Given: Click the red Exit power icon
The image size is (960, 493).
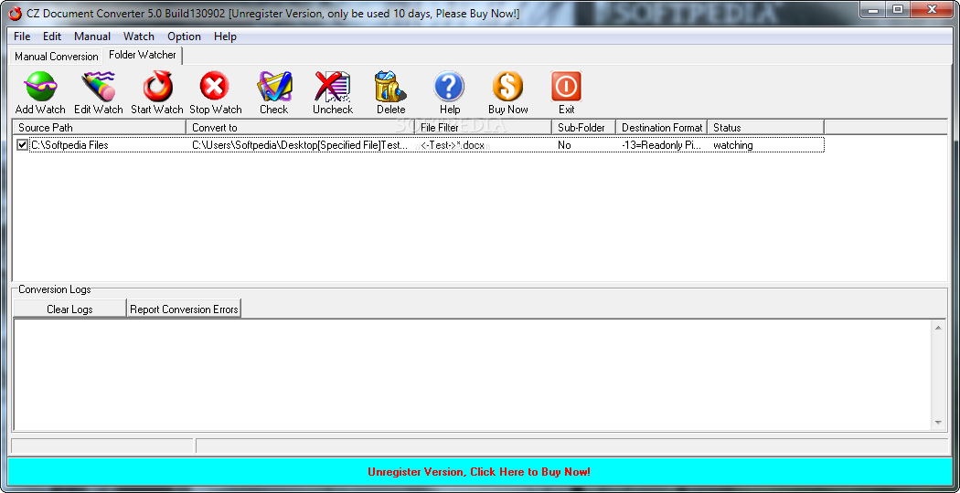Looking at the screenshot, I should (566, 86).
